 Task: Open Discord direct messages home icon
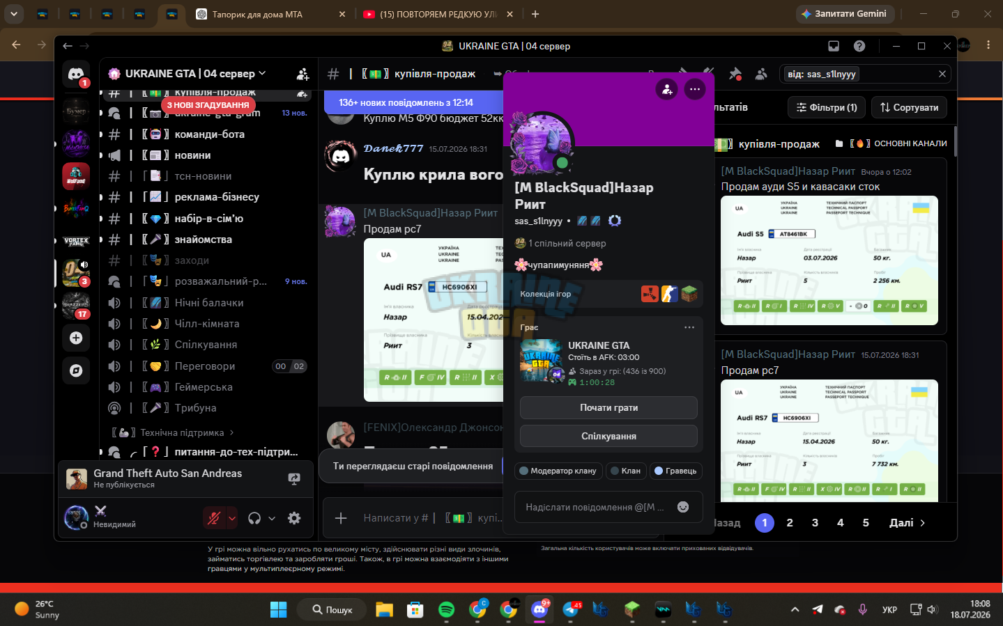coord(76,73)
